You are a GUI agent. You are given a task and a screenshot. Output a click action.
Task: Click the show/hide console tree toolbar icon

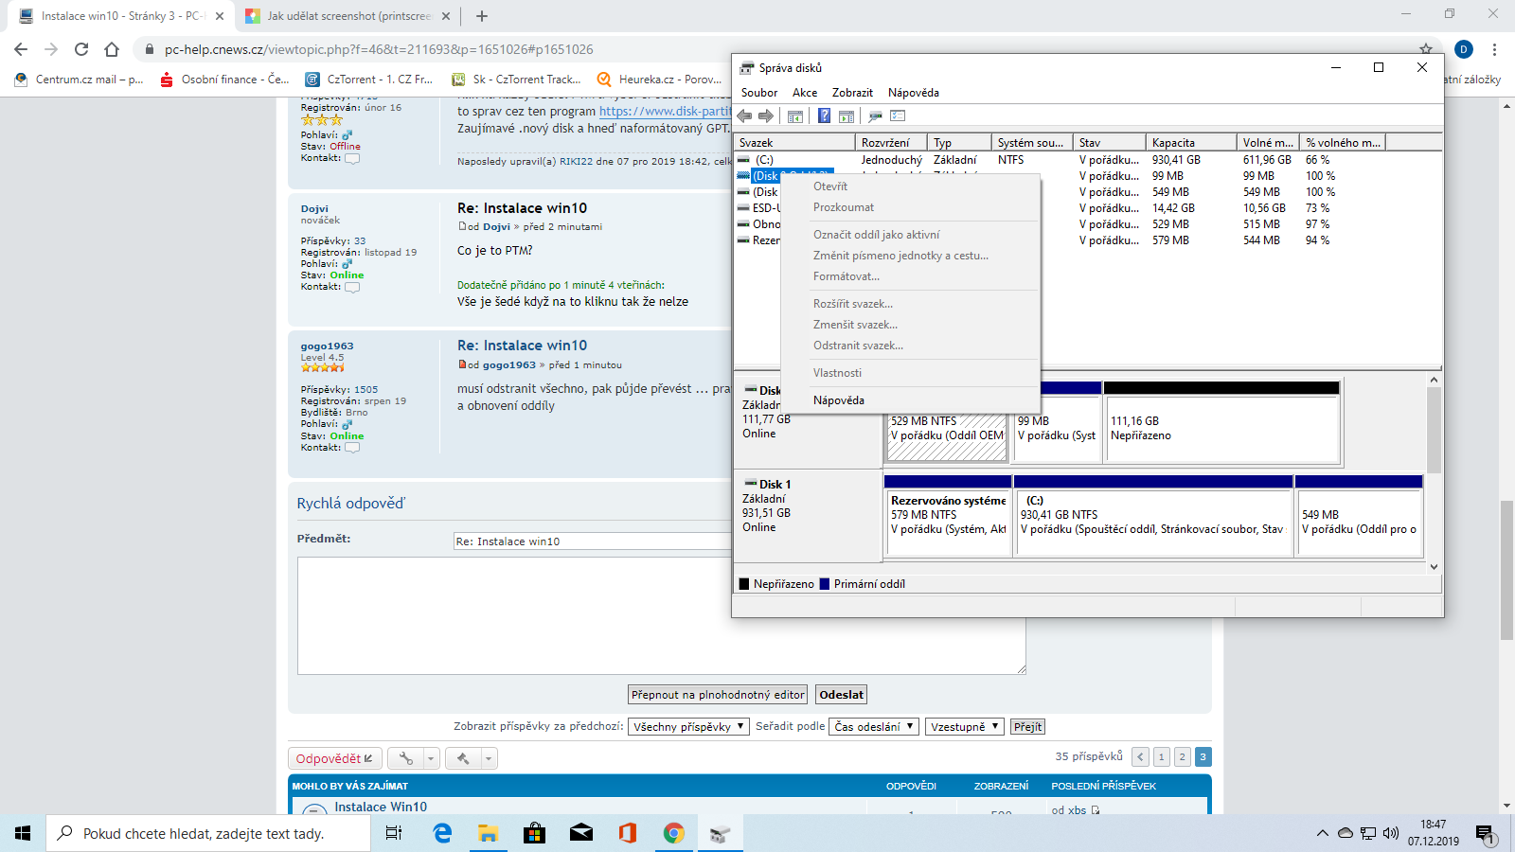click(x=795, y=115)
